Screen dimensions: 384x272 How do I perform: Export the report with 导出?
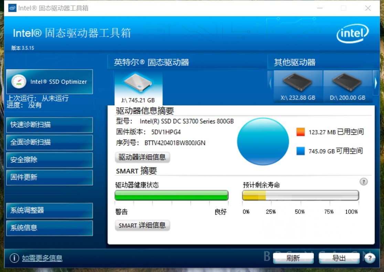point(339,258)
